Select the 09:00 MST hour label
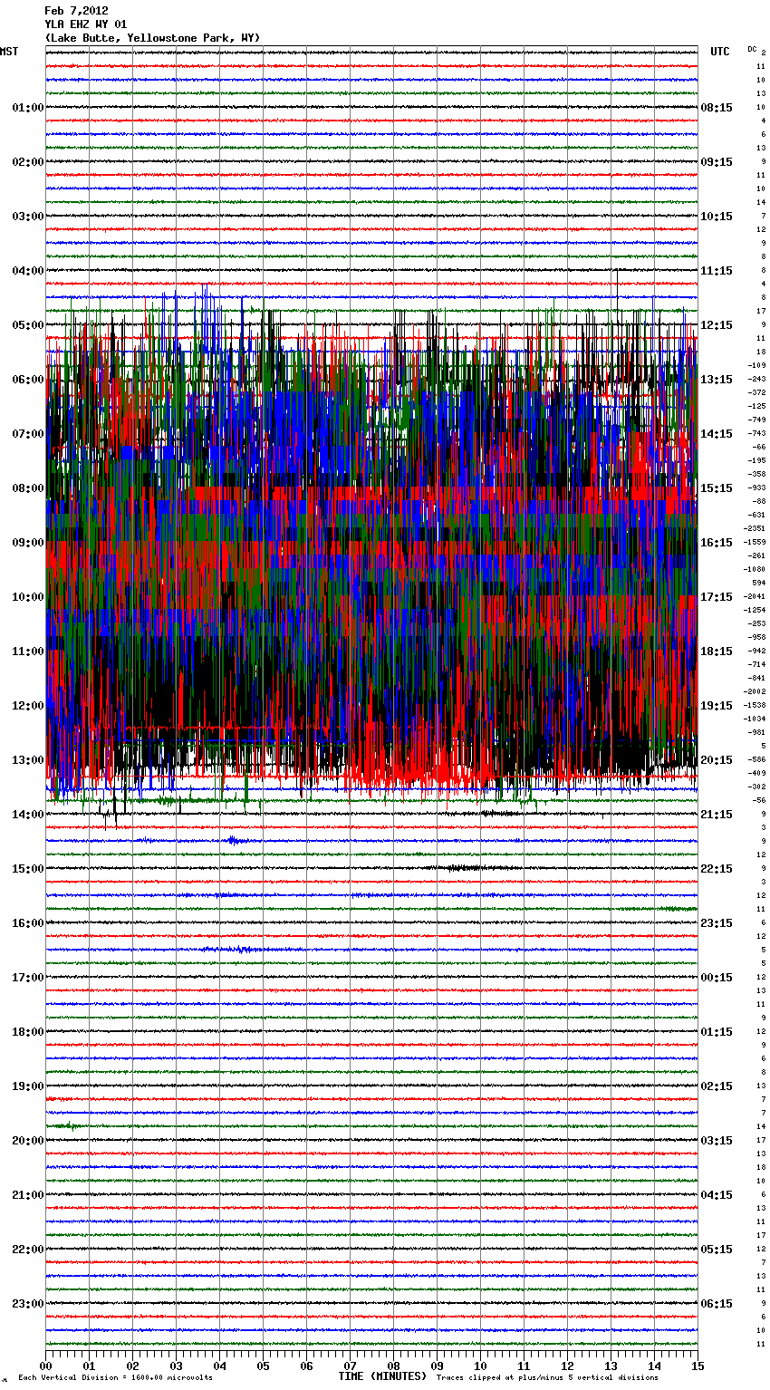The width and height of the screenshot is (770, 1390). tap(28, 543)
